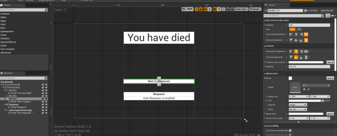Click the zoom to fit icon
Image resolution: width=337 pixels, height=136 pixels.
point(223,9)
